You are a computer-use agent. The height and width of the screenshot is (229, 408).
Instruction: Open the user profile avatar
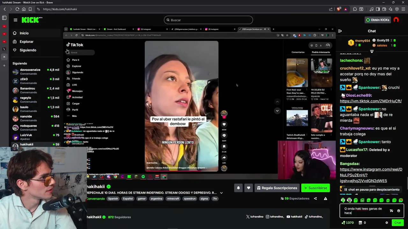[396, 20]
